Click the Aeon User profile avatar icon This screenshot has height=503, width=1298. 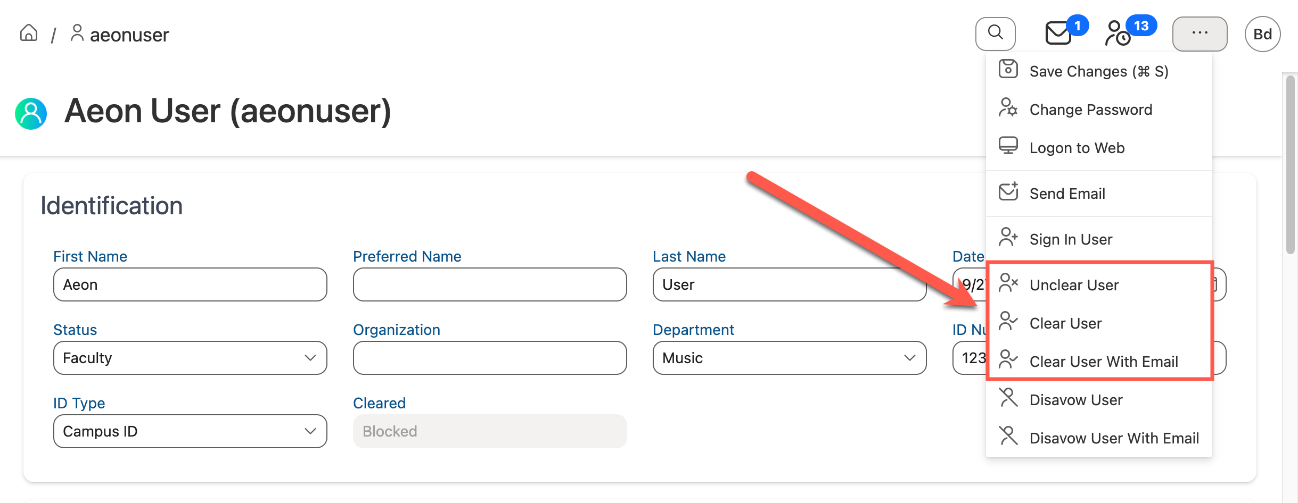pos(30,112)
